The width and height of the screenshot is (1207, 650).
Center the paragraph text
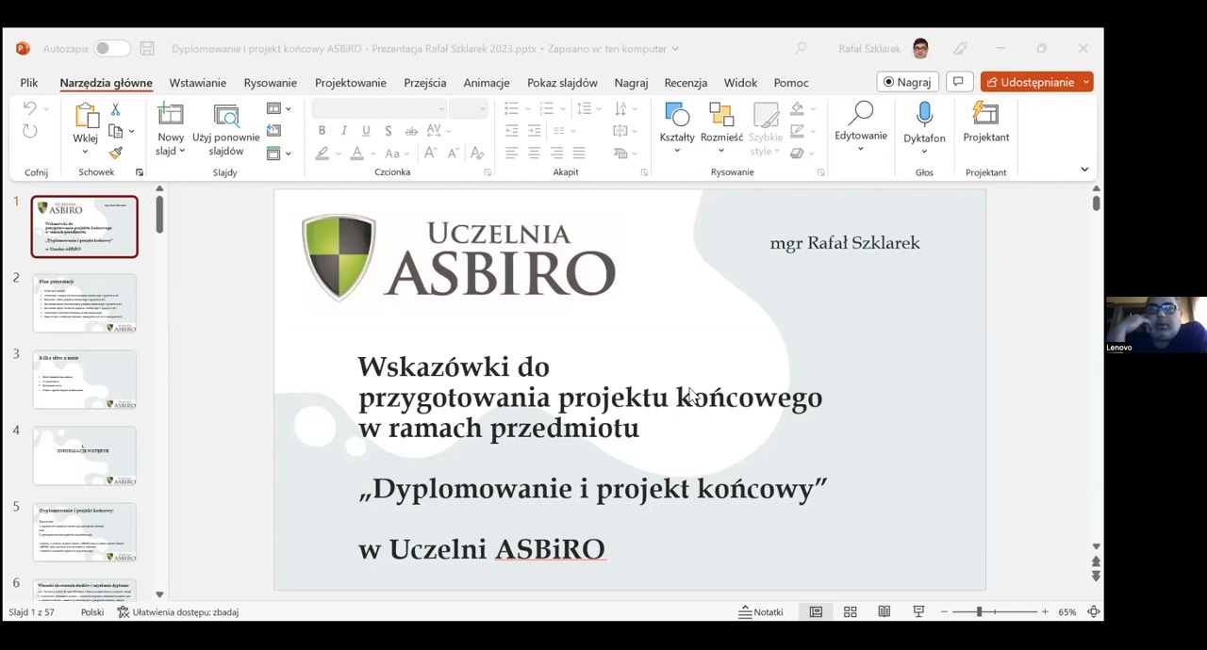[535, 153]
